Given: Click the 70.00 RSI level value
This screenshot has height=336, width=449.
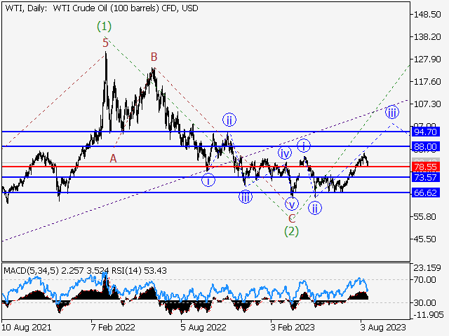Looking at the screenshot, I should 425,279.
